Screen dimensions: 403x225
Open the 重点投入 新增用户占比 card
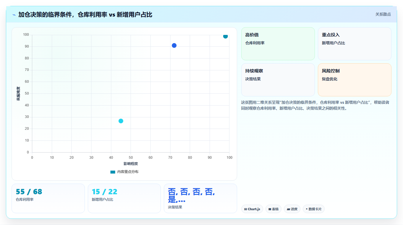(355, 44)
